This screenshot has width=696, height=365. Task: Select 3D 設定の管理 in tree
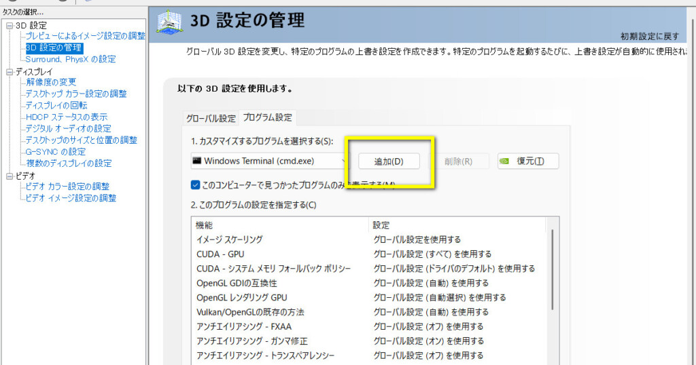pos(54,47)
